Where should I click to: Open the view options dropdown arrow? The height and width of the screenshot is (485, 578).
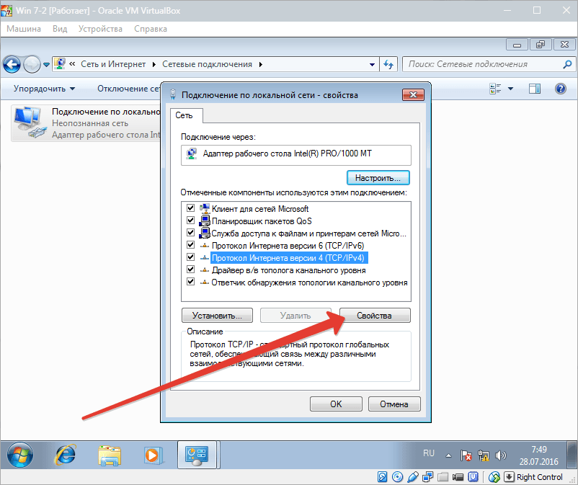click(x=510, y=89)
